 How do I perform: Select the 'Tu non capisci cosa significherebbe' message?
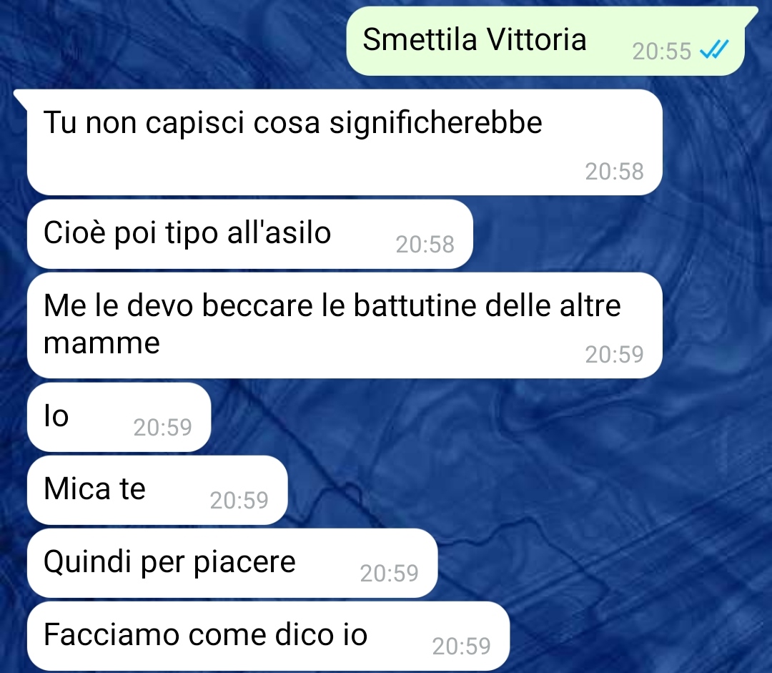(345, 142)
